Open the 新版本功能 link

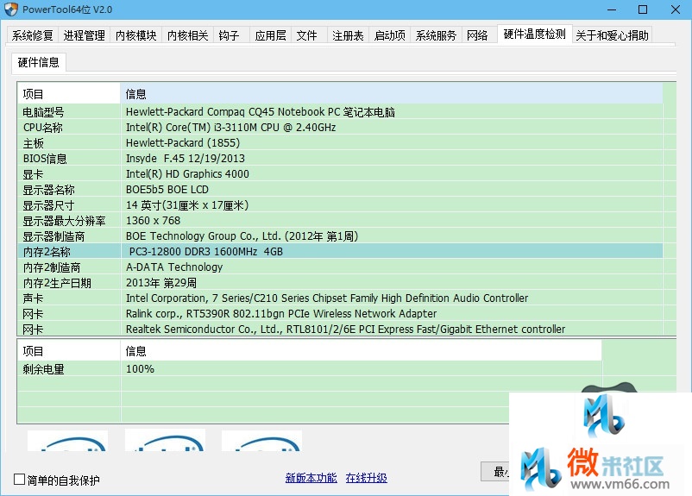click(311, 478)
